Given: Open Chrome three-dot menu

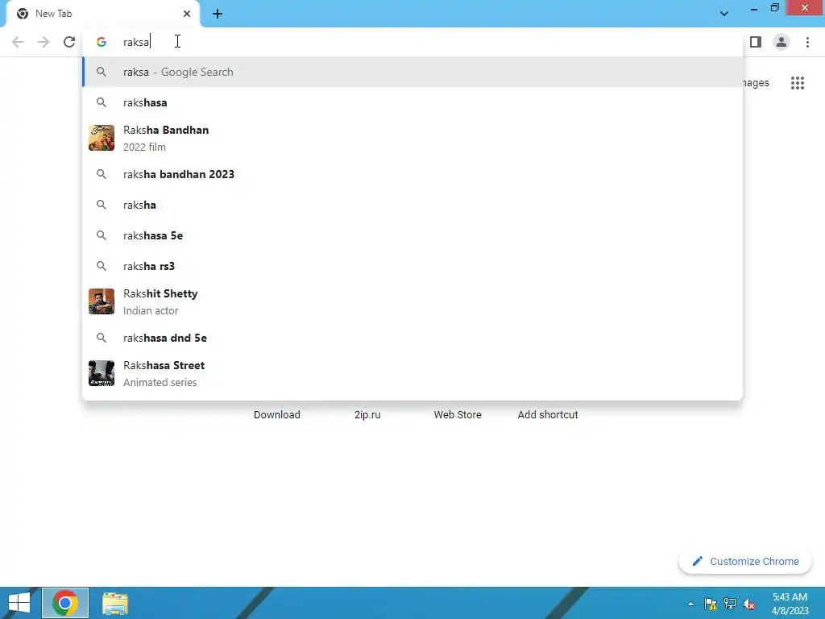Looking at the screenshot, I should click(x=807, y=42).
